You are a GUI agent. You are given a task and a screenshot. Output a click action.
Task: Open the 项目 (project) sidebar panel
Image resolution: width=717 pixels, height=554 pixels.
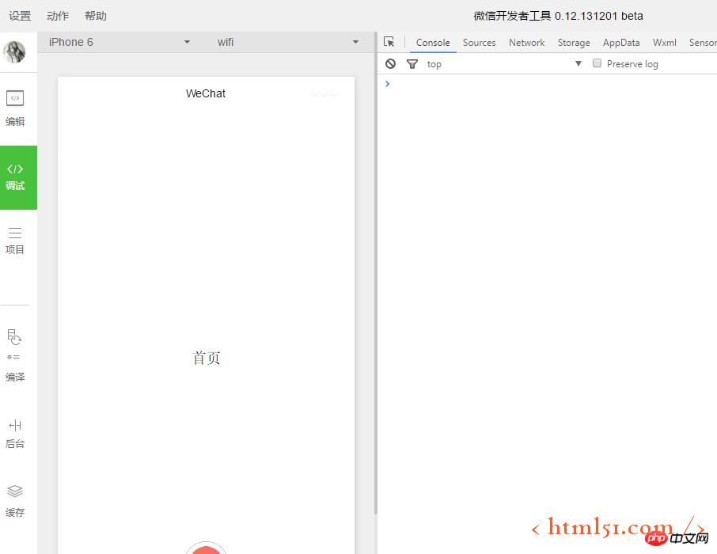coord(16,241)
